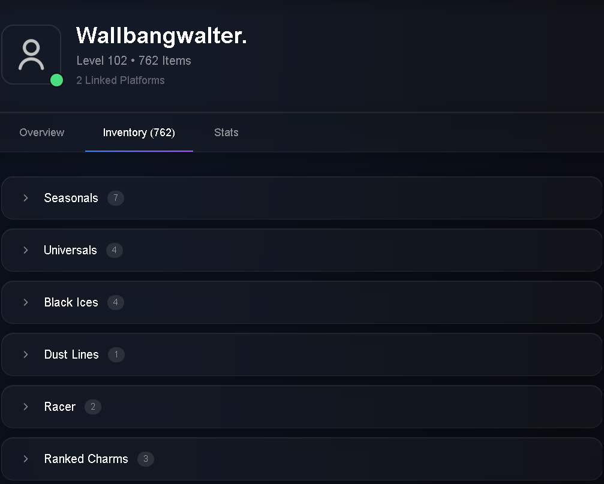The image size is (604, 484).
Task: Expand the Black Ices chevron arrow
Action: coord(25,302)
